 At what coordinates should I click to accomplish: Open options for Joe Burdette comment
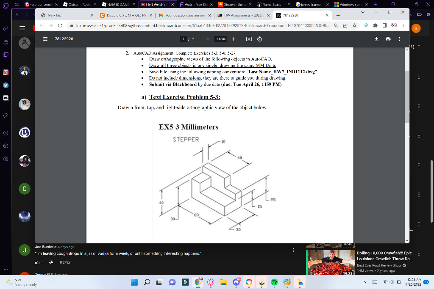click(293, 250)
